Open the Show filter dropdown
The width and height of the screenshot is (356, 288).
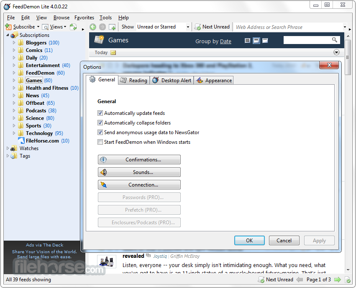point(188,27)
